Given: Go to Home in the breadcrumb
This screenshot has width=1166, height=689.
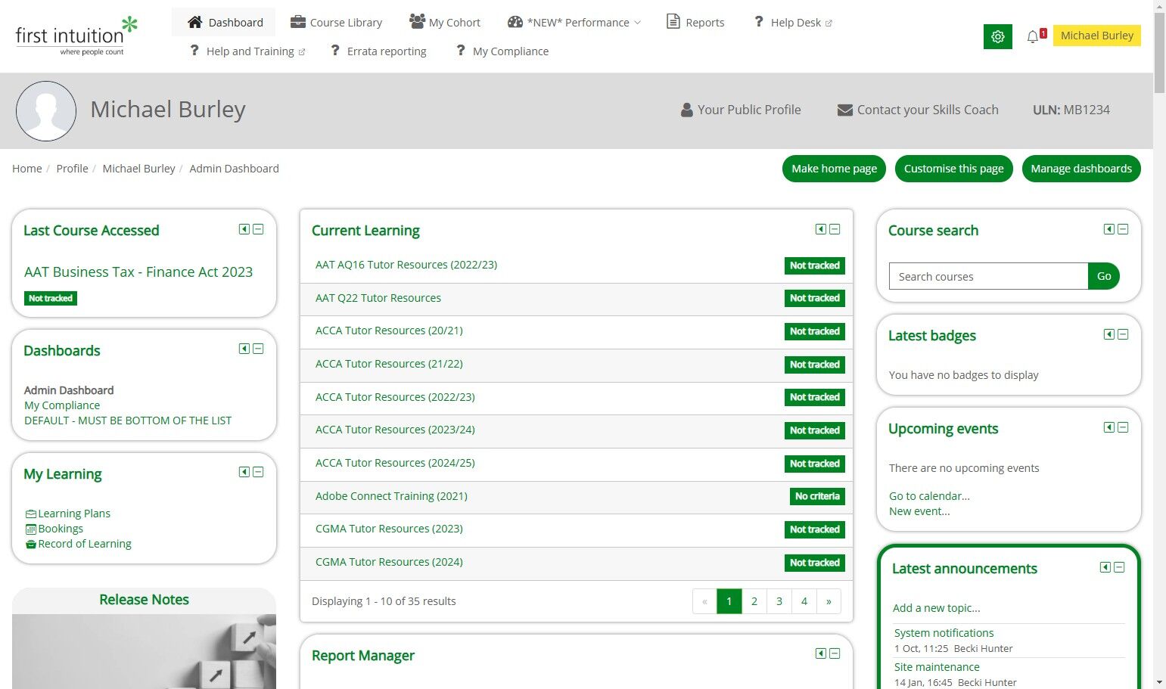Looking at the screenshot, I should 27,169.
